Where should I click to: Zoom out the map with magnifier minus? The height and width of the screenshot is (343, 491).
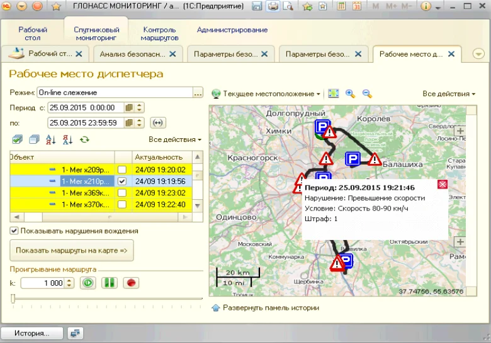coord(367,94)
